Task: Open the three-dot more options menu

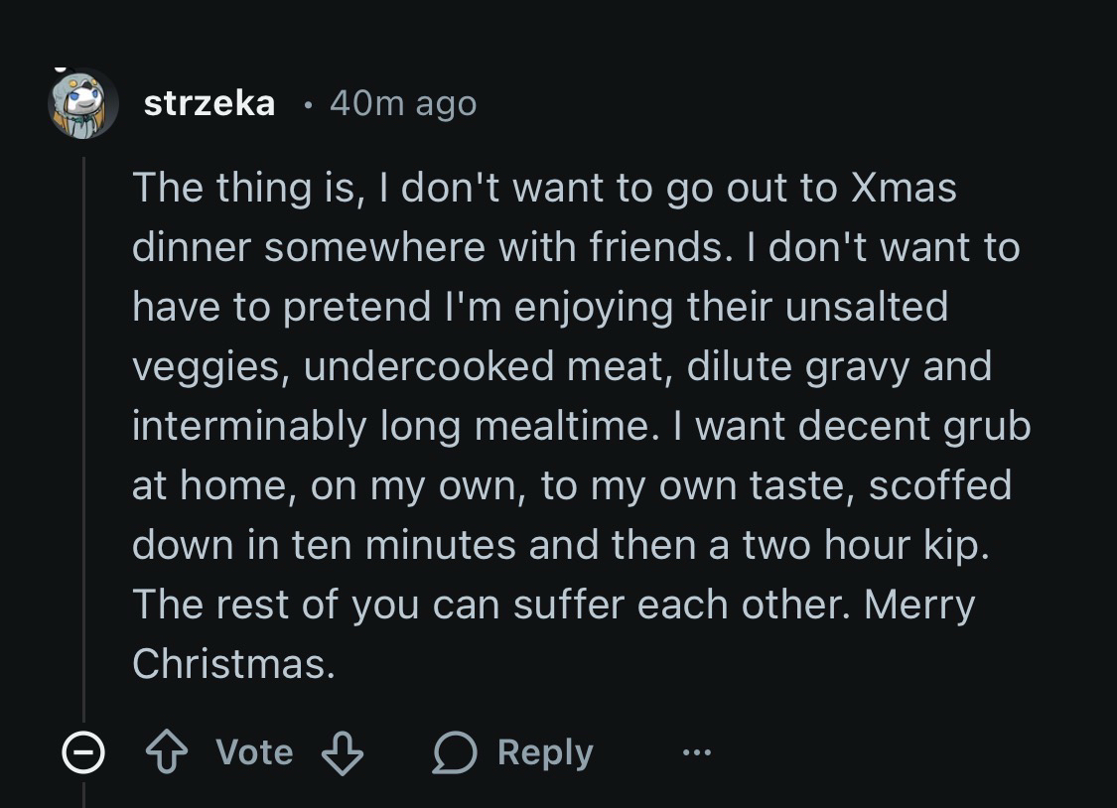Action: pyautogui.click(x=696, y=753)
